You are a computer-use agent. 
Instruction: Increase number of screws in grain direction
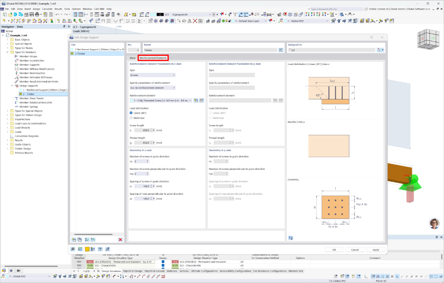(147, 160)
